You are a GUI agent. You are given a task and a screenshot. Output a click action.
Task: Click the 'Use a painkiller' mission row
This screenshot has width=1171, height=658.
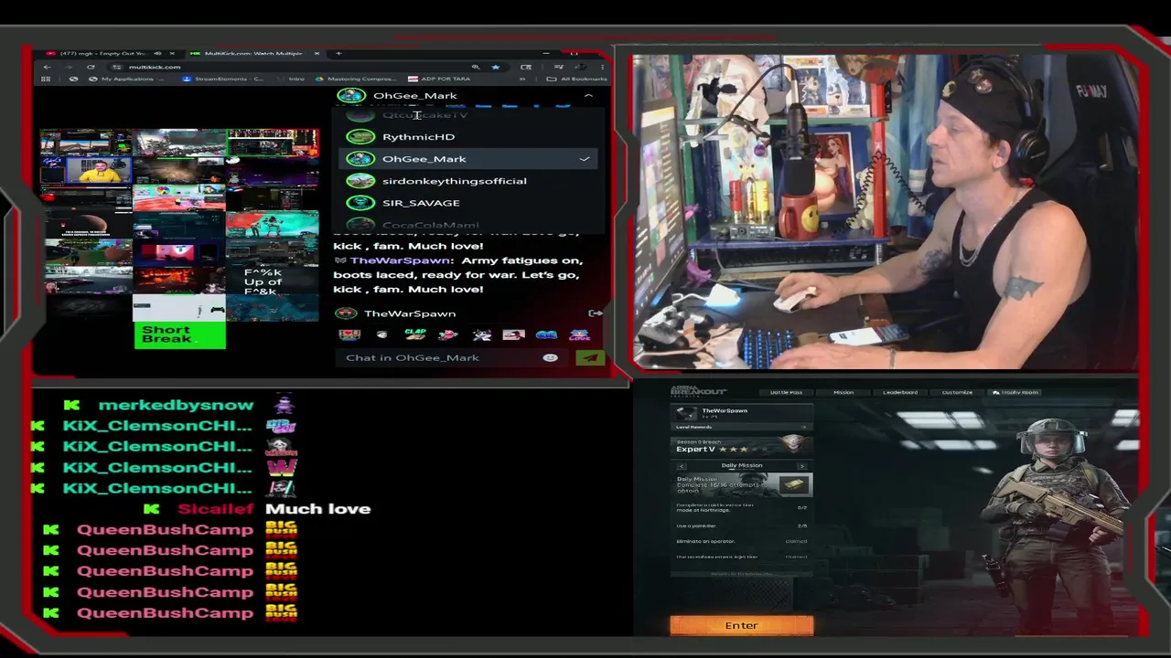(x=742, y=525)
